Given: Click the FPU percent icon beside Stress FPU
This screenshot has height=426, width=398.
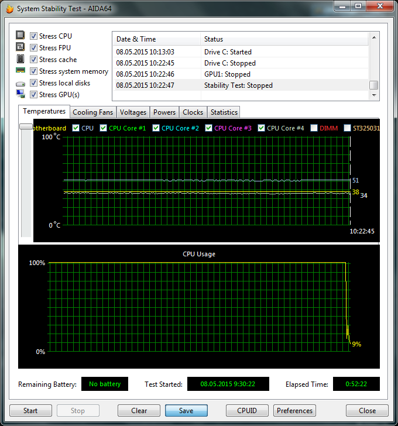Looking at the screenshot, I should click(x=20, y=47).
